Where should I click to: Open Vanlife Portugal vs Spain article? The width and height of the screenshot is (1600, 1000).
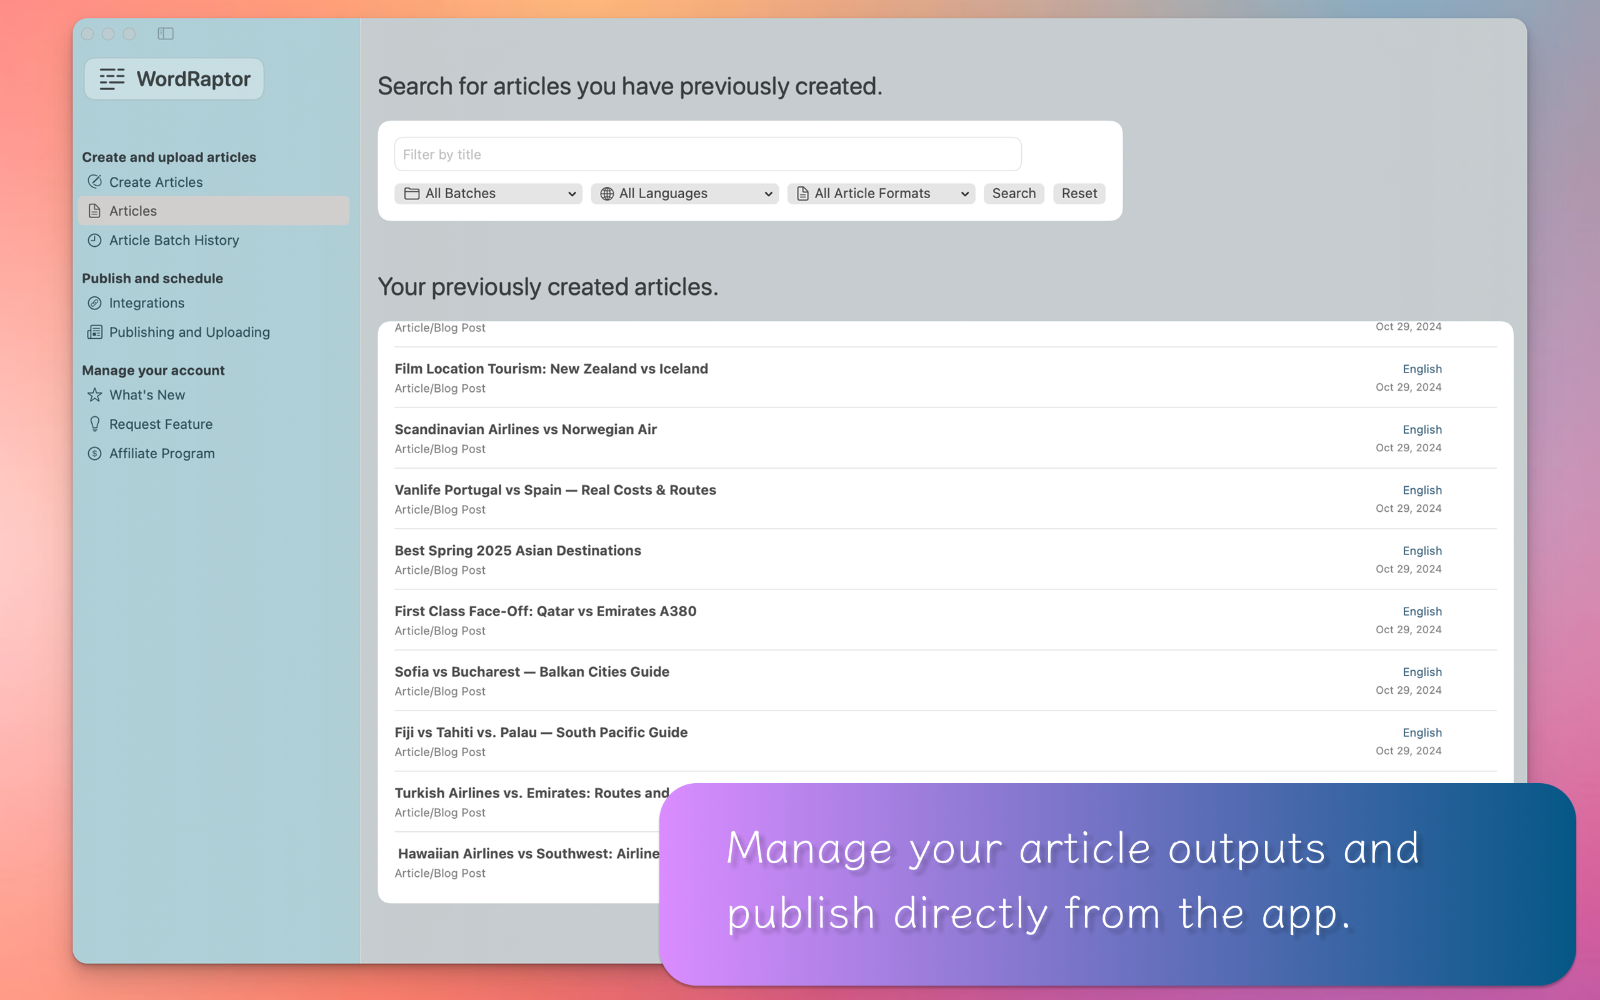[555, 489]
